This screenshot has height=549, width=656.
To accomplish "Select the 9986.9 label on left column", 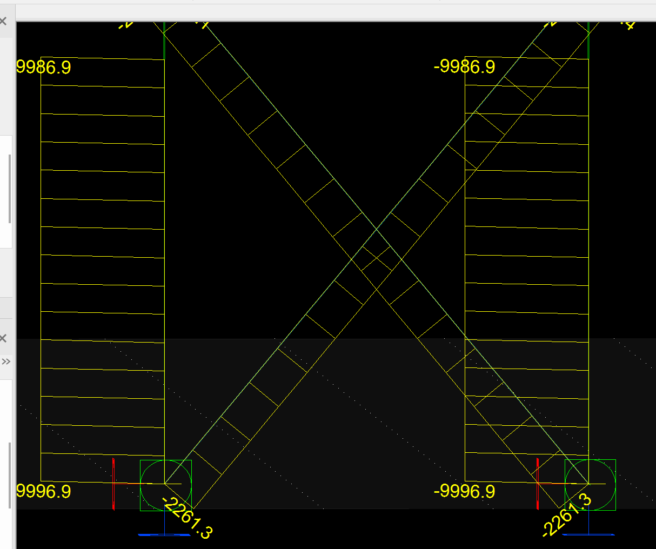I will point(44,68).
